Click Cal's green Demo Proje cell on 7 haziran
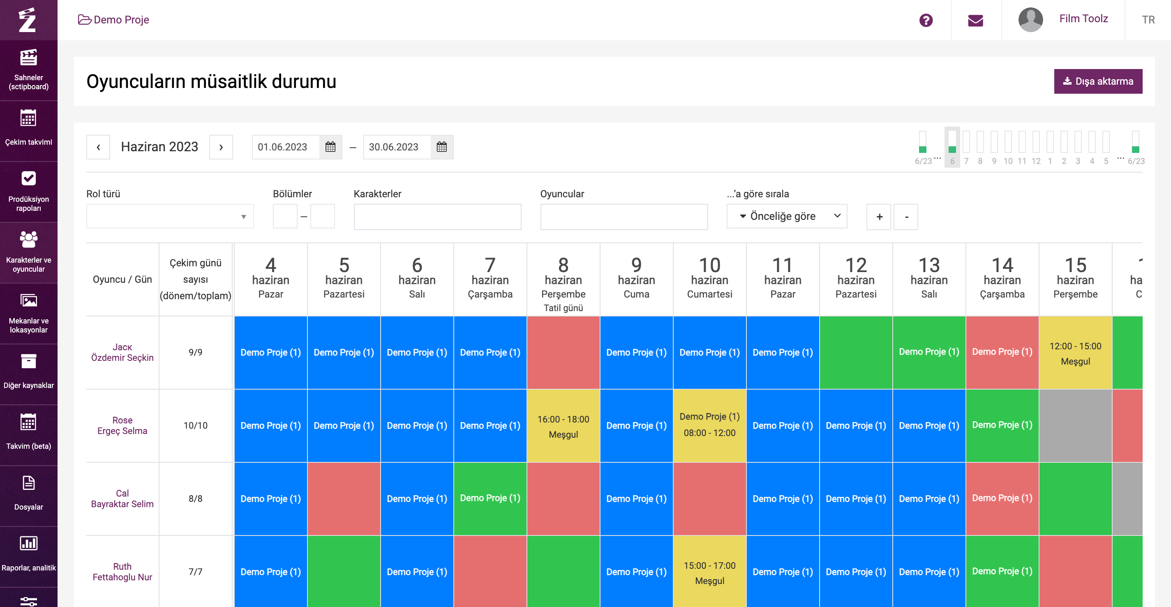 tap(490, 499)
